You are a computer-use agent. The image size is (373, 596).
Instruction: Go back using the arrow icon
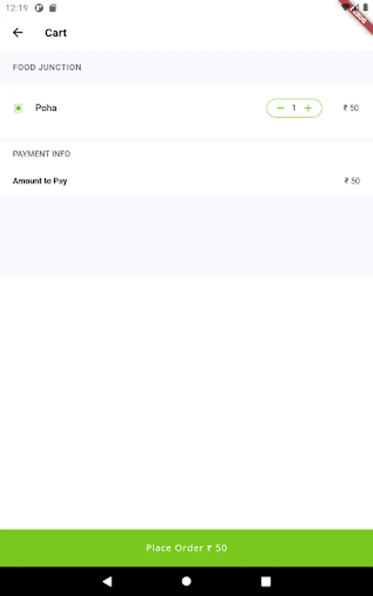coord(18,32)
